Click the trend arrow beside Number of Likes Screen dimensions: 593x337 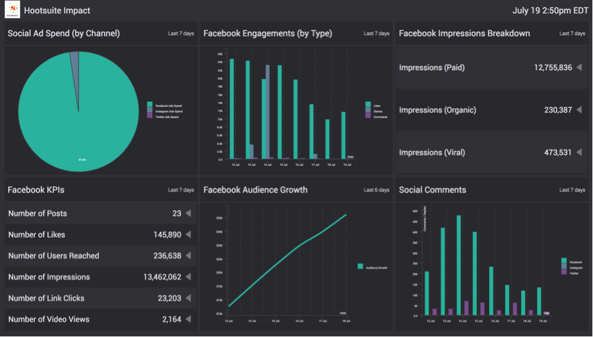click(x=188, y=235)
